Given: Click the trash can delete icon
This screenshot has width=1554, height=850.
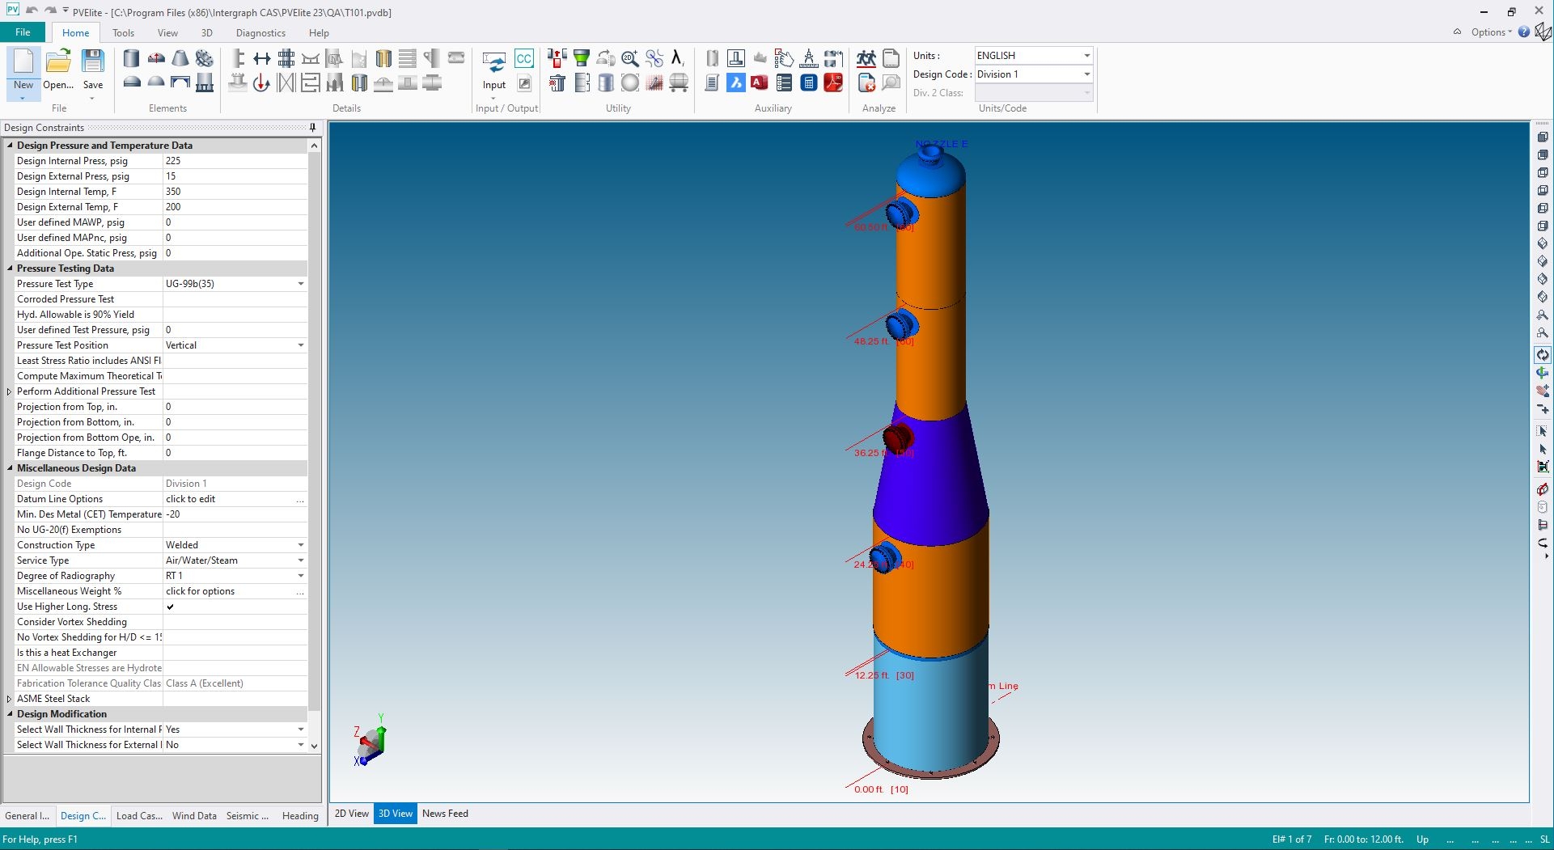Looking at the screenshot, I should 557,82.
